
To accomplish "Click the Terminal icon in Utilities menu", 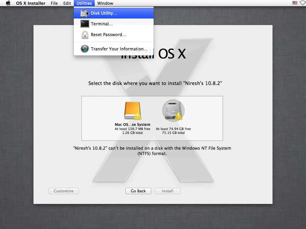I will [x=85, y=24].
